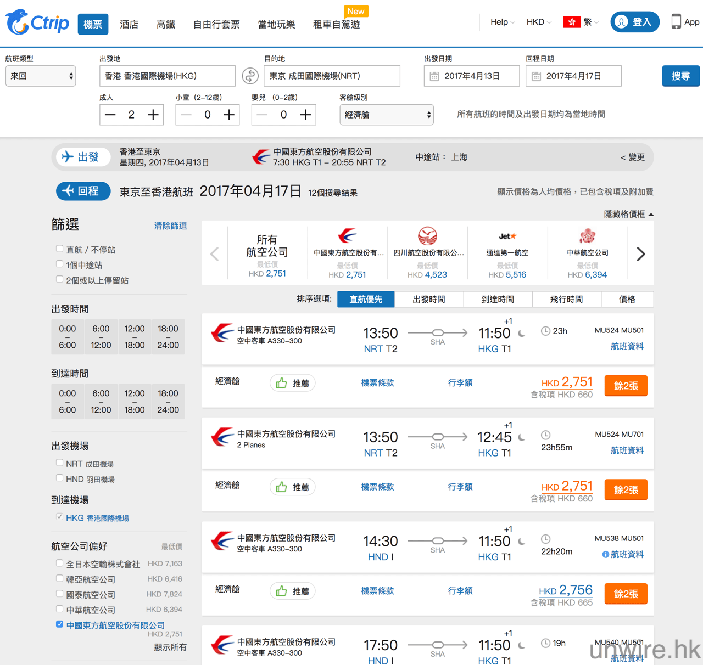This screenshot has height=665, width=703.
Task: Check the NRT 成田機場 departure airport
Action: click(59, 463)
